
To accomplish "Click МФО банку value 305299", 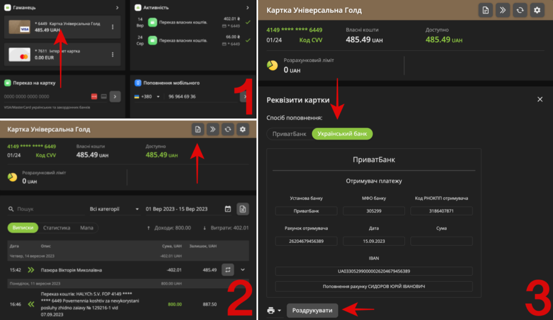I will (x=374, y=211).
